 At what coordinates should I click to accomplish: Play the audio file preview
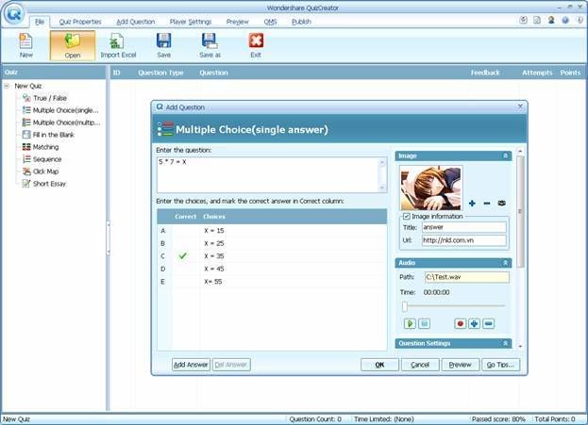click(x=410, y=323)
